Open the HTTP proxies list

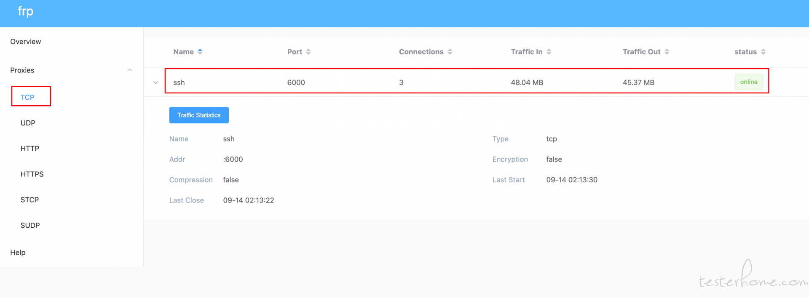(x=30, y=149)
